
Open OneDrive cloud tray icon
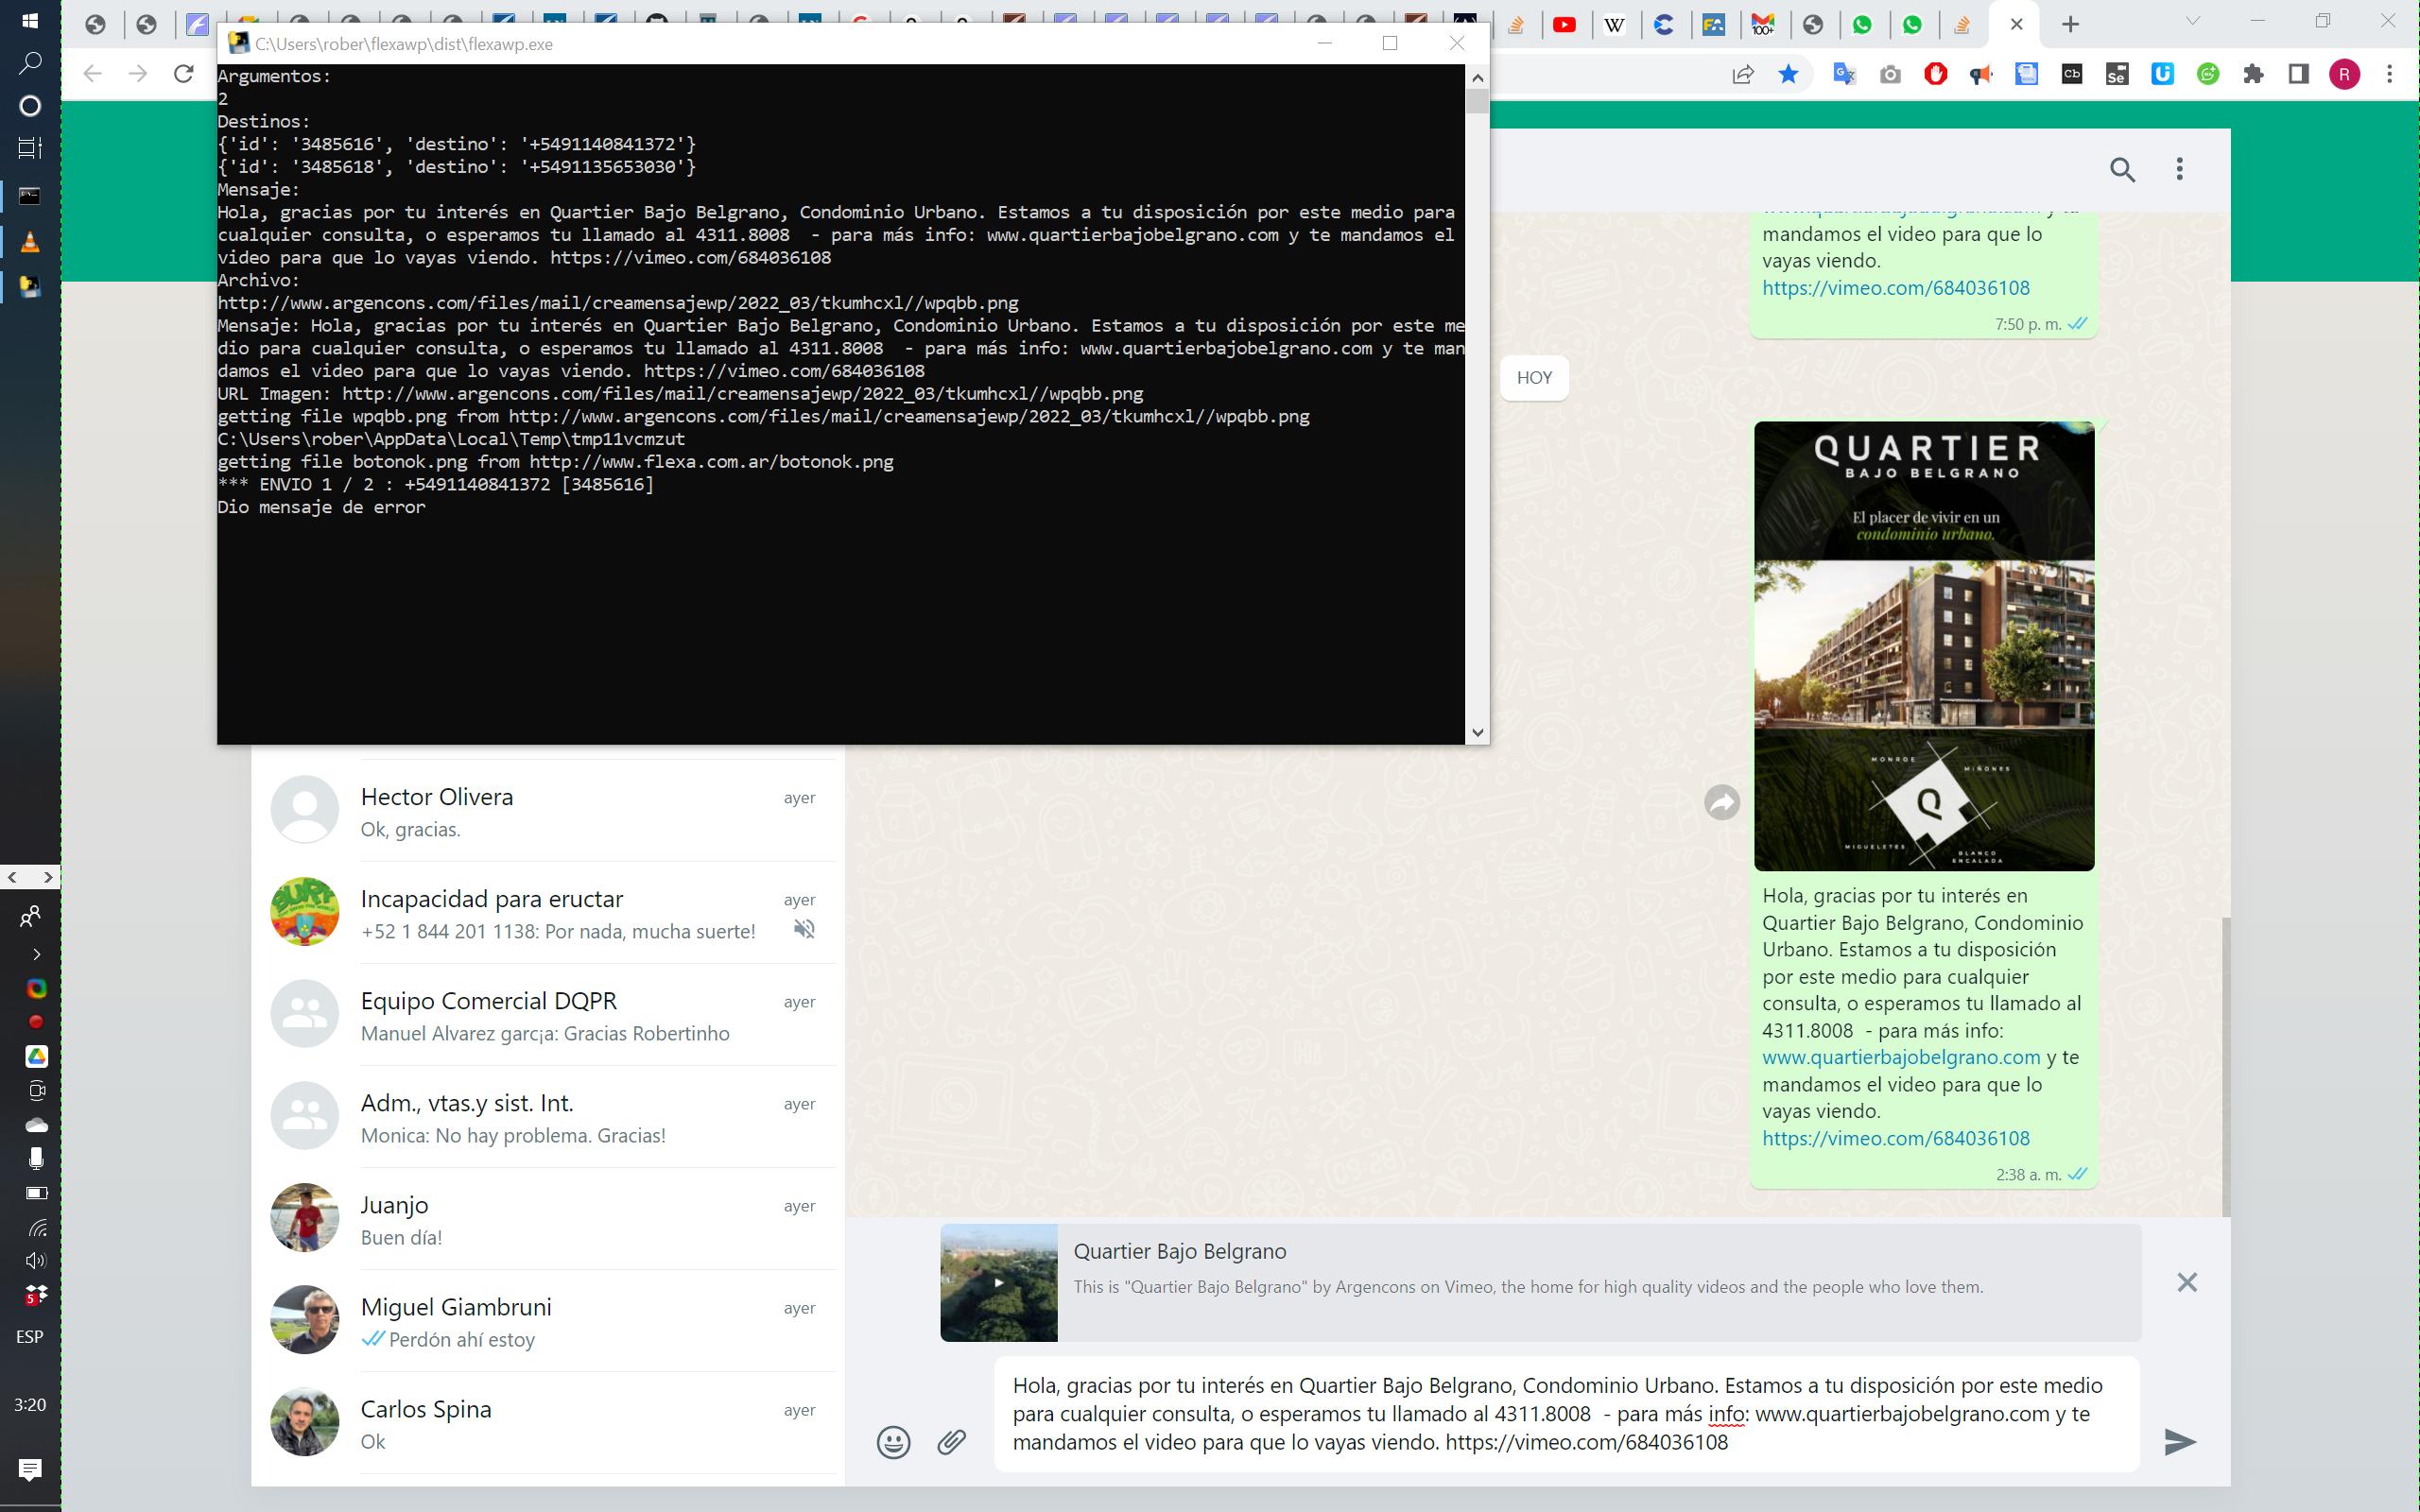tap(36, 1125)
